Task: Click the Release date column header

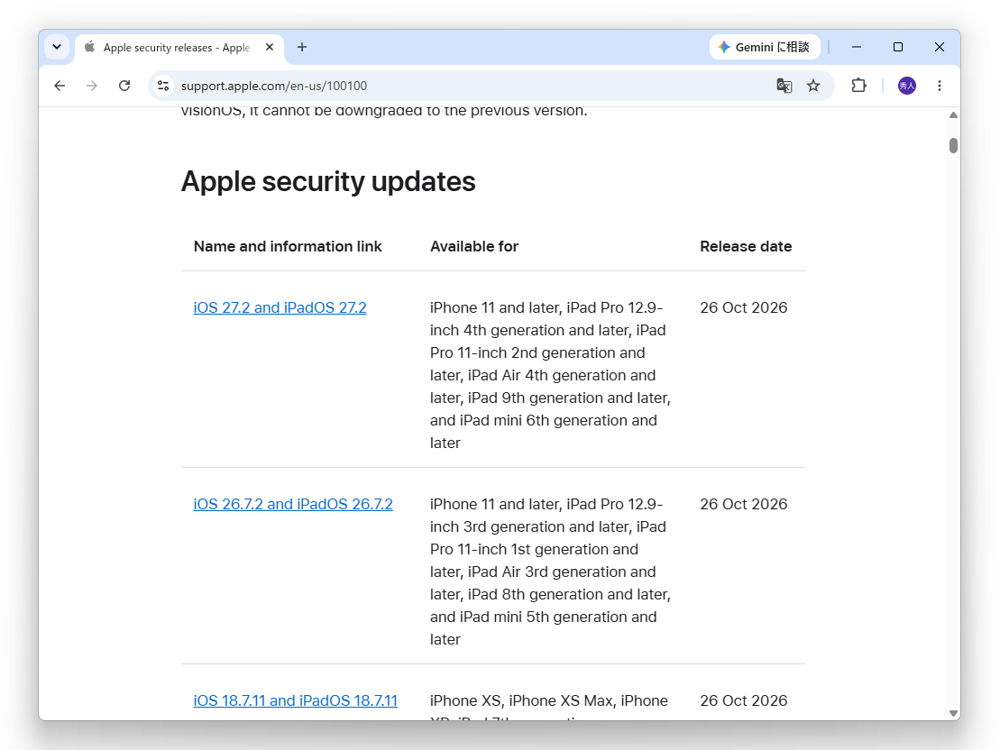Action: (x=747, y=246)
